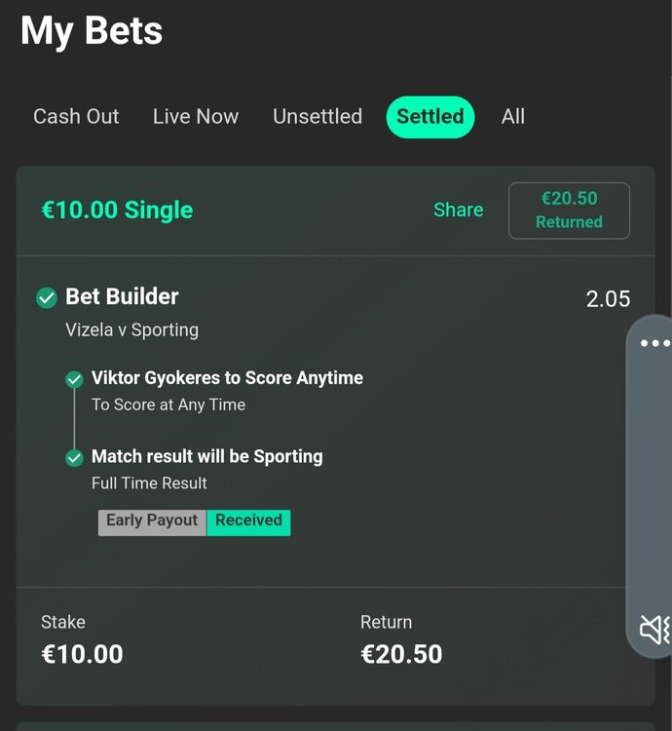Select the Settled tab
672x731 pixels.
[x=429, y=117]
